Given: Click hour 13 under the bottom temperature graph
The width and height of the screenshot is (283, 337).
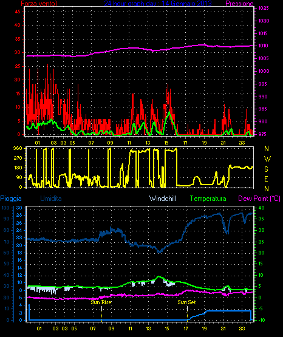Looking at the screenshot, I should click(148, 328).
